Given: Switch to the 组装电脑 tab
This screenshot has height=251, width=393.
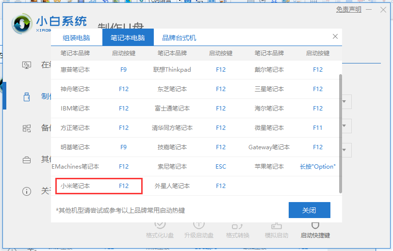Looking at the screenshot, I should click(76, 38).
